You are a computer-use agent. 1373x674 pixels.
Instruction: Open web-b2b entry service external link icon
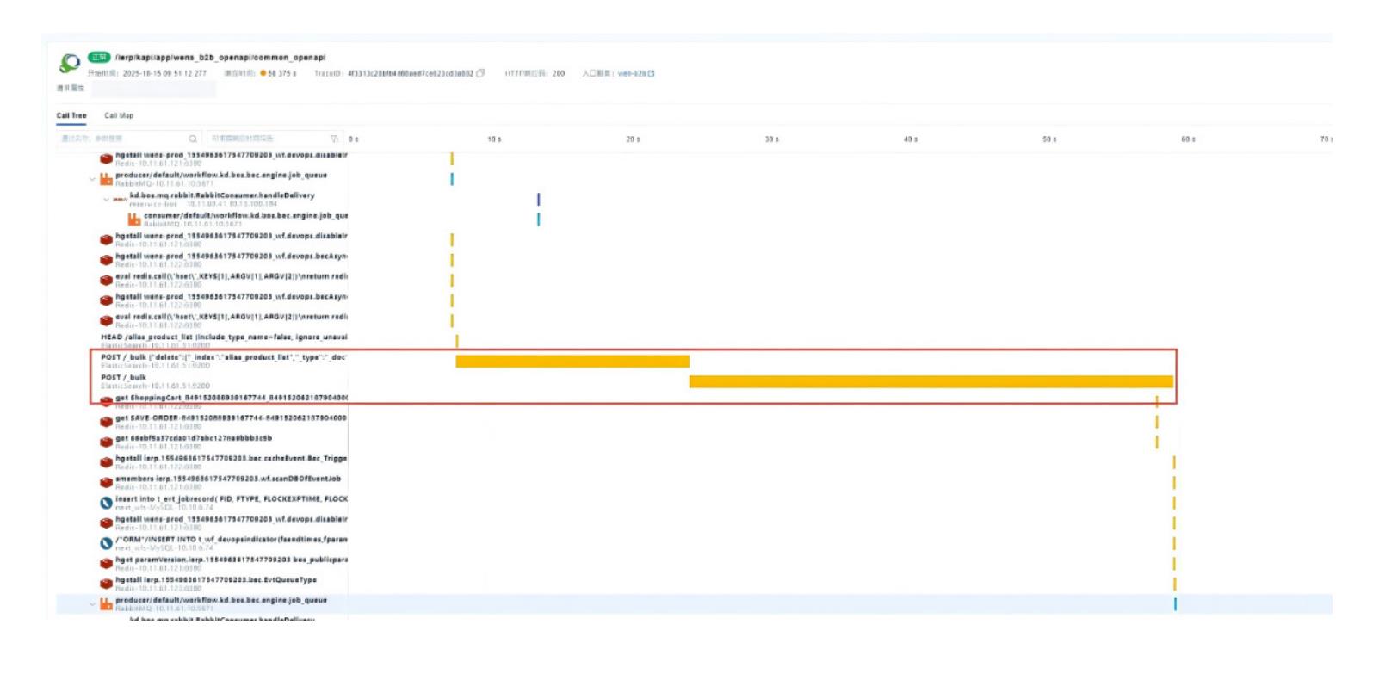[651, 73]
